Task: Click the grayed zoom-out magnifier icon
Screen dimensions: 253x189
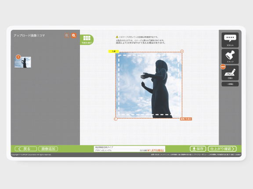Action: 67,35
